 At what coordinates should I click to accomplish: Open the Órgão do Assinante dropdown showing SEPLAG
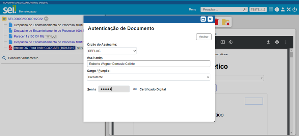point(112,51)
